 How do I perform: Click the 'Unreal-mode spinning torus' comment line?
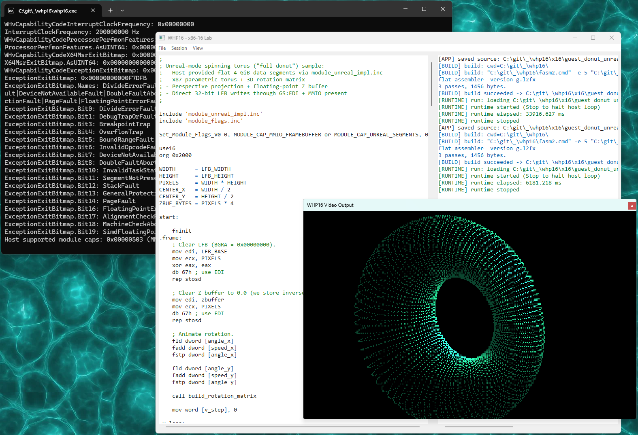(241, 66)
